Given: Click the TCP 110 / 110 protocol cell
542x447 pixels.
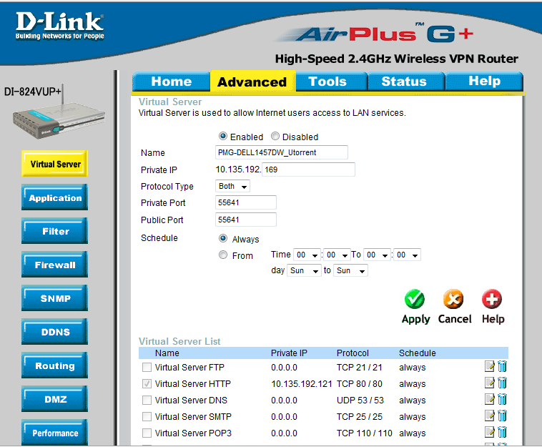Looking at the screenshot, I should pos(365,433).
